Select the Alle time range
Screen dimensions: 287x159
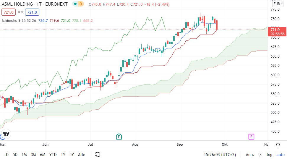[82, 155]
